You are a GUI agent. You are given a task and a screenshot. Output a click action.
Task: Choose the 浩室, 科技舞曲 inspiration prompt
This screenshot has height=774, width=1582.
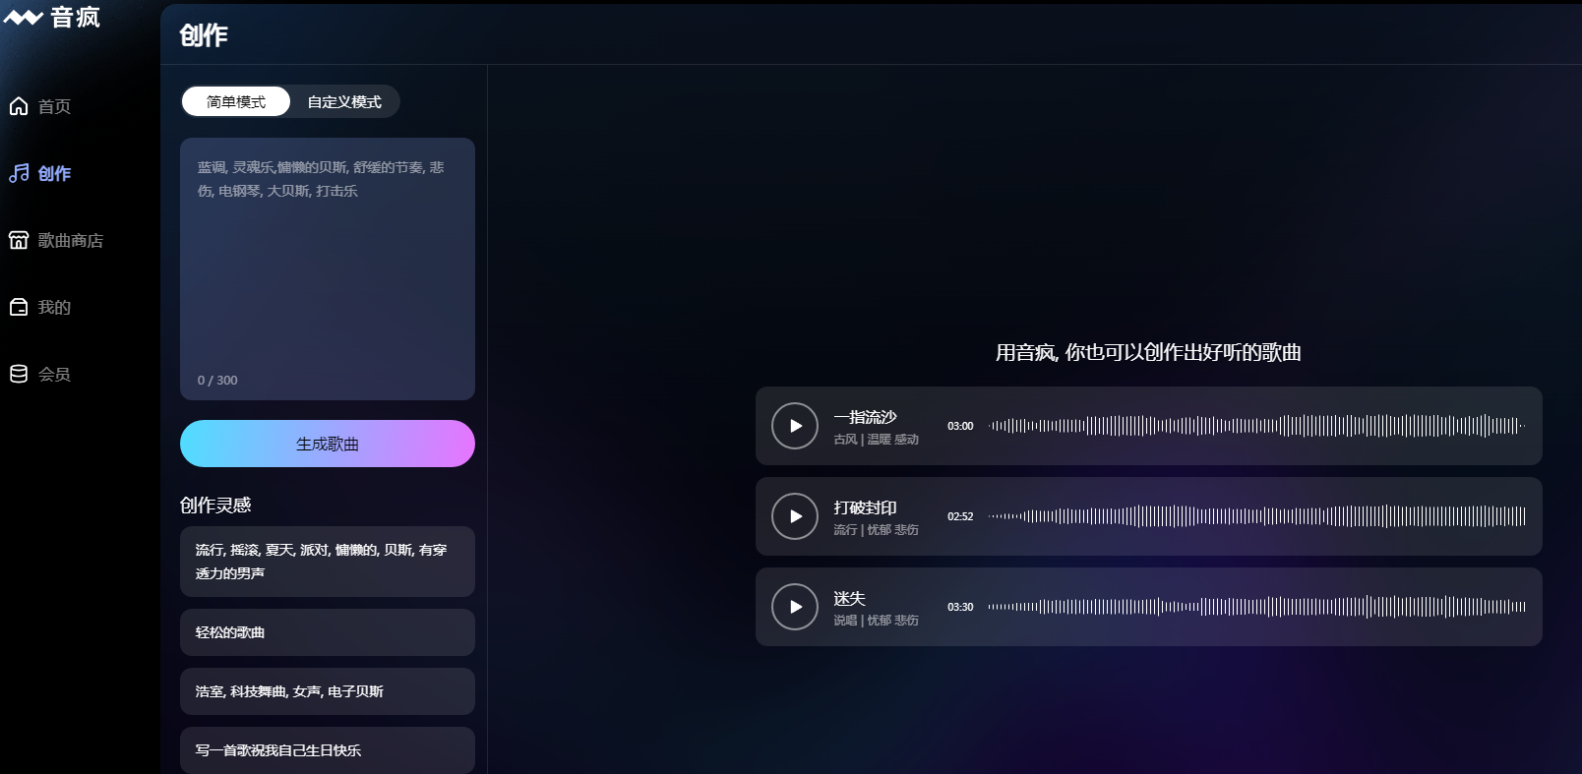(x=328, y=691)
